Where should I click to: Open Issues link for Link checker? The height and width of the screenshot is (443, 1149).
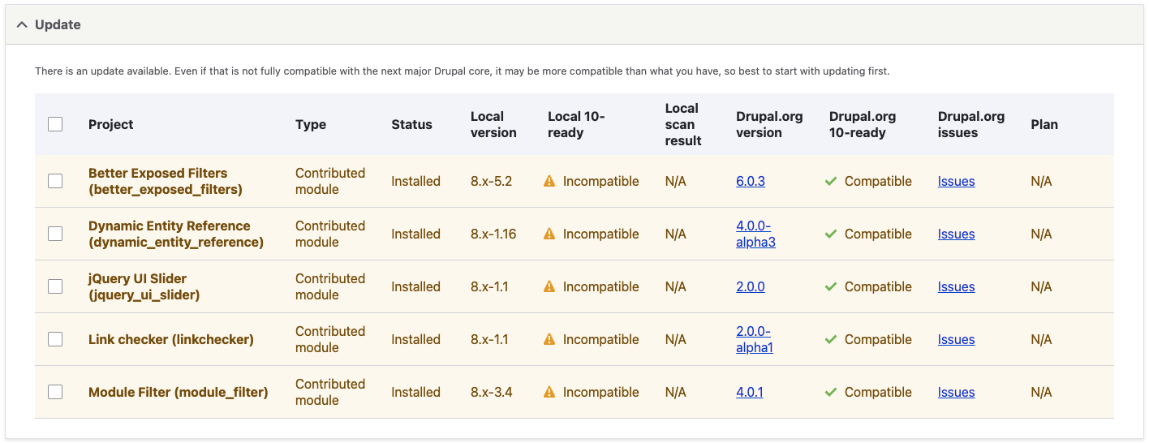coord(956,339)
